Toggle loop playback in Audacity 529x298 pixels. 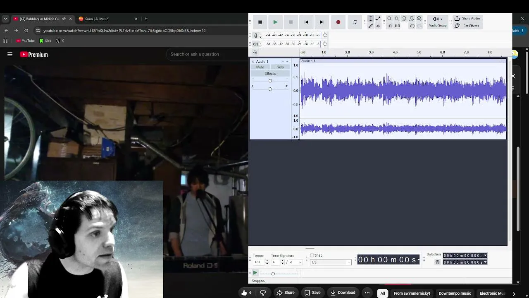coord(355,22)
